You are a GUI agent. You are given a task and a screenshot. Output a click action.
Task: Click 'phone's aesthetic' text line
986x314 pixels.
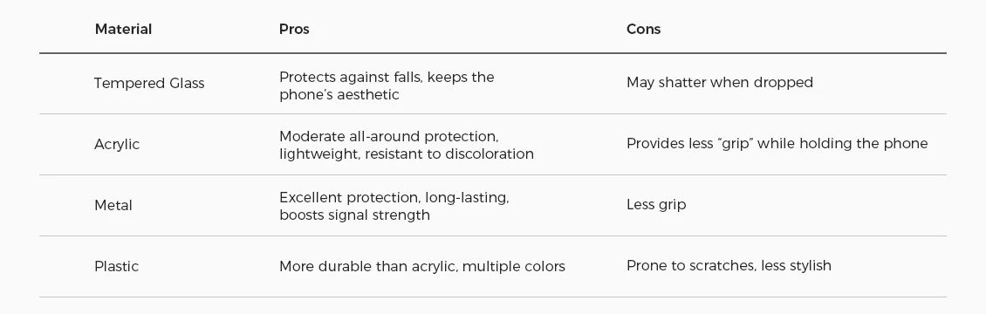click(x=339, y=95)
